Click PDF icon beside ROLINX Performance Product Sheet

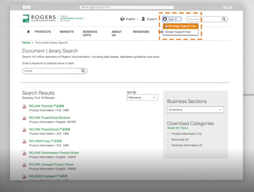tap(24, 153)
